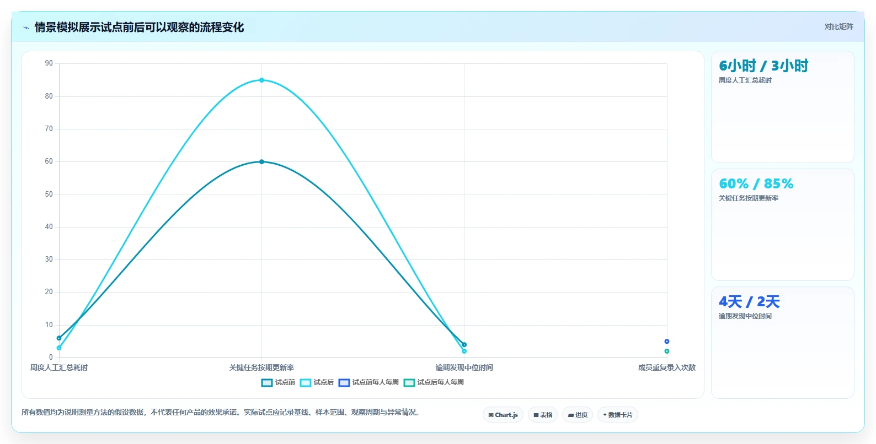Click the 4天 / 2天 card value
This screenshot has width=876, height=444.
tap(749, 302)
